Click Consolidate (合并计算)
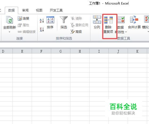Screen dimensions: 149x124 134,22
